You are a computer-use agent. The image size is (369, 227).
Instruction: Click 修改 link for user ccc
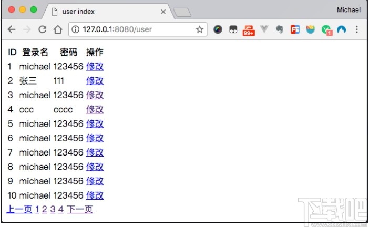tap(95, 110)
